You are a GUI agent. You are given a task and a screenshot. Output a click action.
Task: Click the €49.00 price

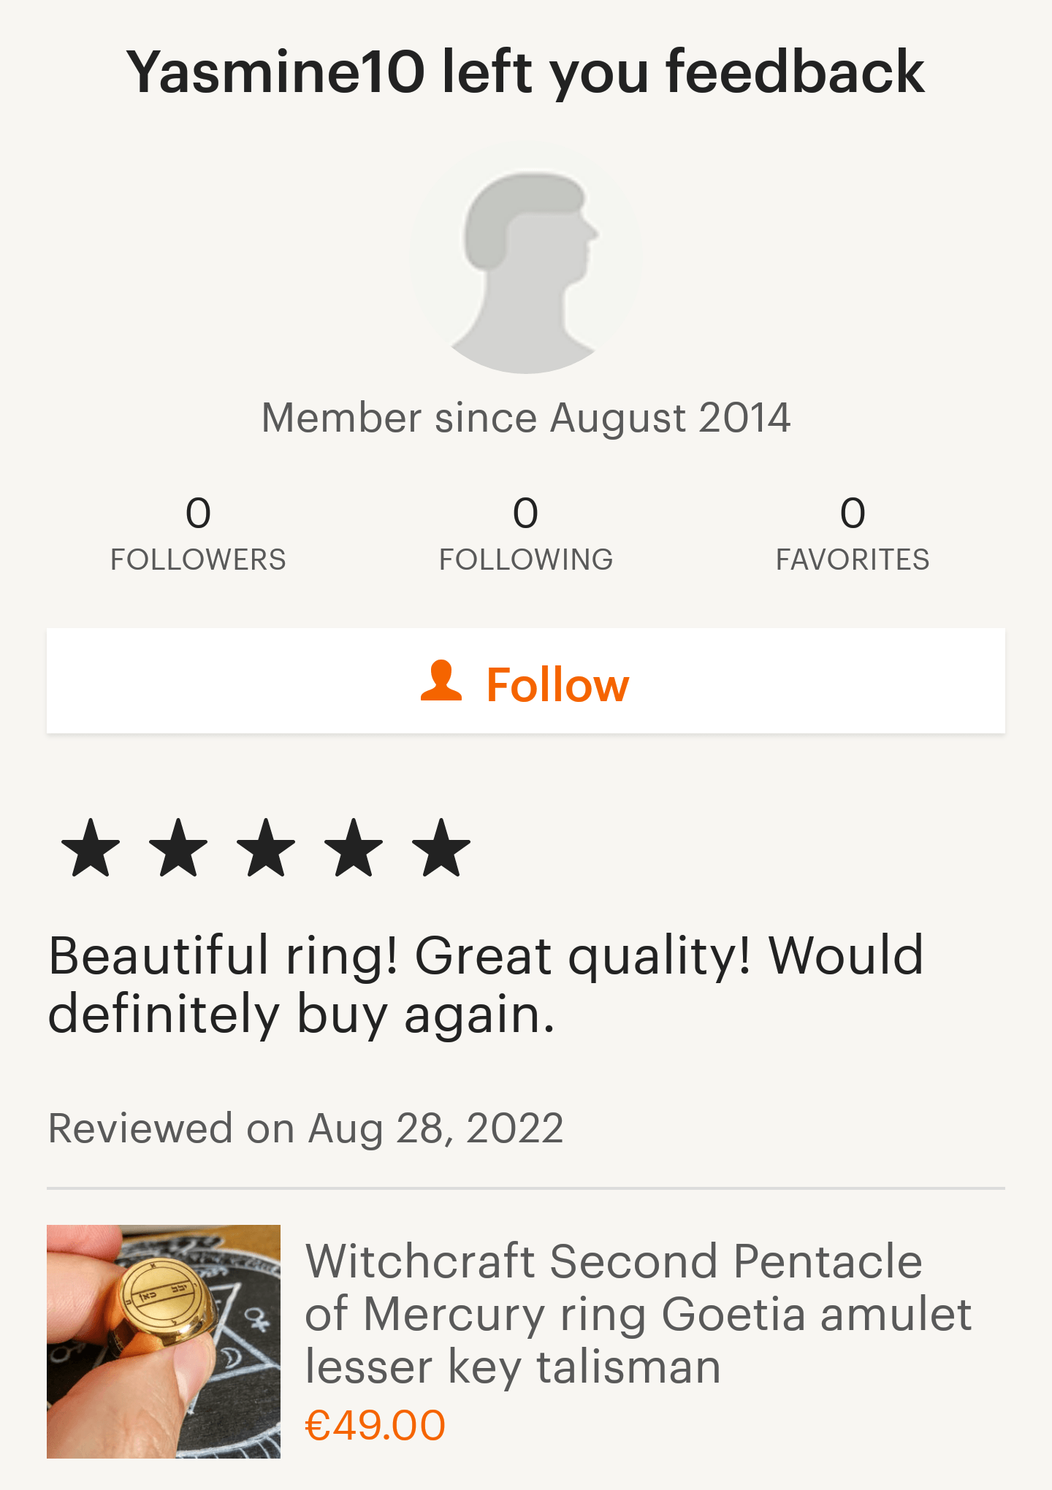375,1425
